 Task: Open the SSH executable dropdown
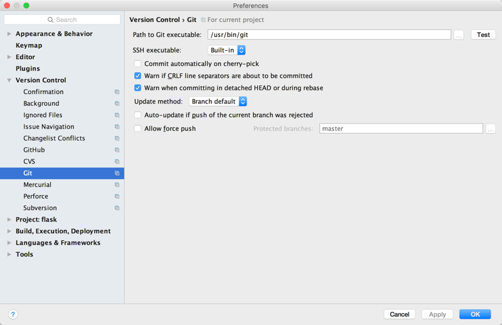pos(227,50)
